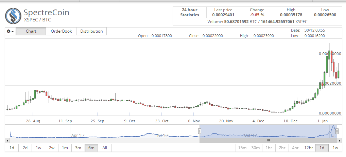The width and height of the screenshot is (346, 157).
Task: Click the navigator scrollbar right arrow
Action: [x=340, y=140]
